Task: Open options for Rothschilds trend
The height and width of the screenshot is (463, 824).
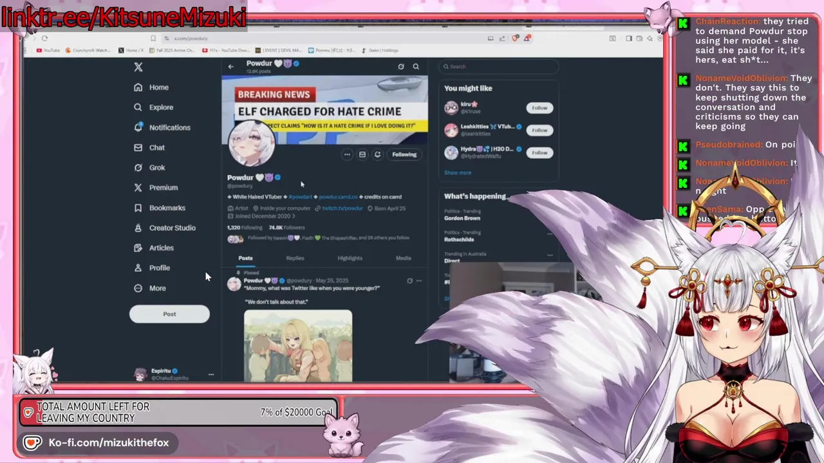Action: pos(550,234)
